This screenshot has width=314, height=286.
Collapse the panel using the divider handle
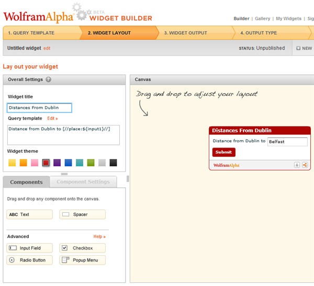64,174
